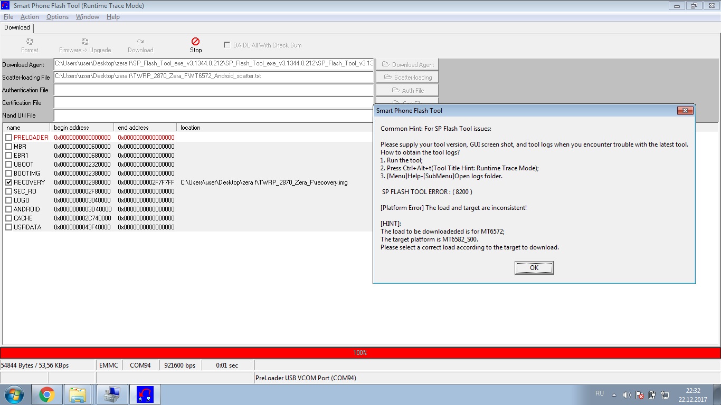Open the Device Manager taskbar item
The width and height of the screenshot is (721, 405).
pos(112,394)
